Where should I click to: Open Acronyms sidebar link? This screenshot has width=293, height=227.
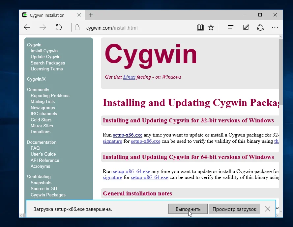pos(40,166)
